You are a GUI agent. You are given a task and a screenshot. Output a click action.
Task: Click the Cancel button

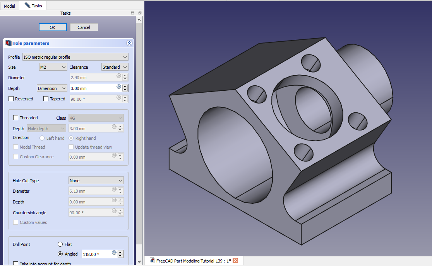click(84, 27)
